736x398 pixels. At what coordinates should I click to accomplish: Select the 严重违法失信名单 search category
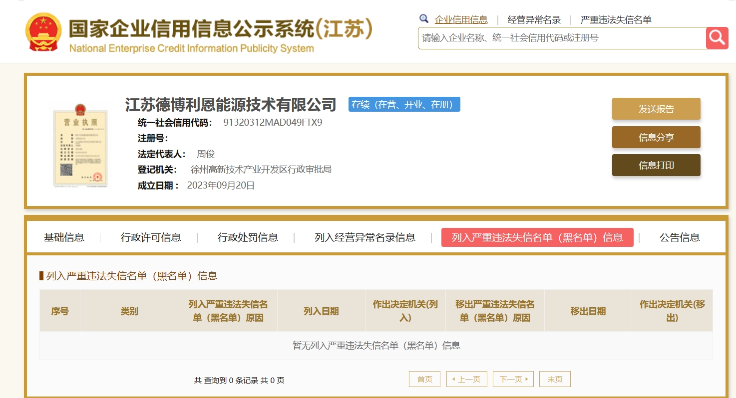[616, 20]
